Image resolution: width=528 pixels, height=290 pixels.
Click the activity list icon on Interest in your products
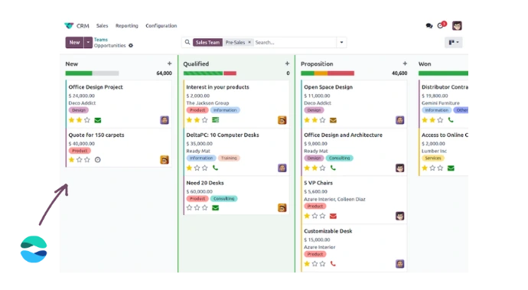click(216, 120)
